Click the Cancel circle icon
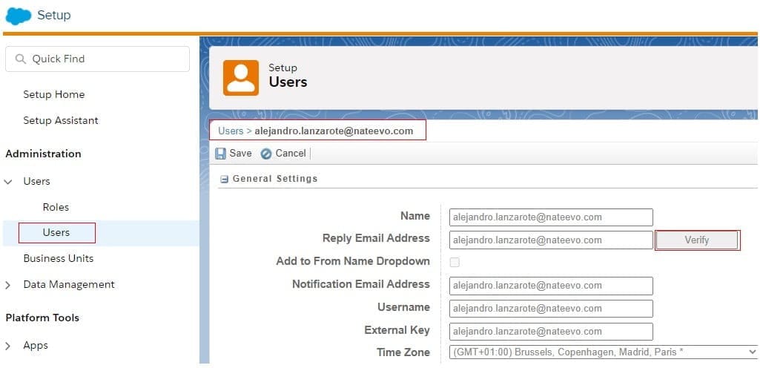 coord(266,154)
